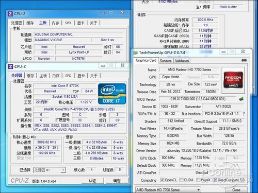The height and width of the screenshot is (193, 258).
Task: Click the Device ID 1002 - 683F field
Action: click(169, 107)
